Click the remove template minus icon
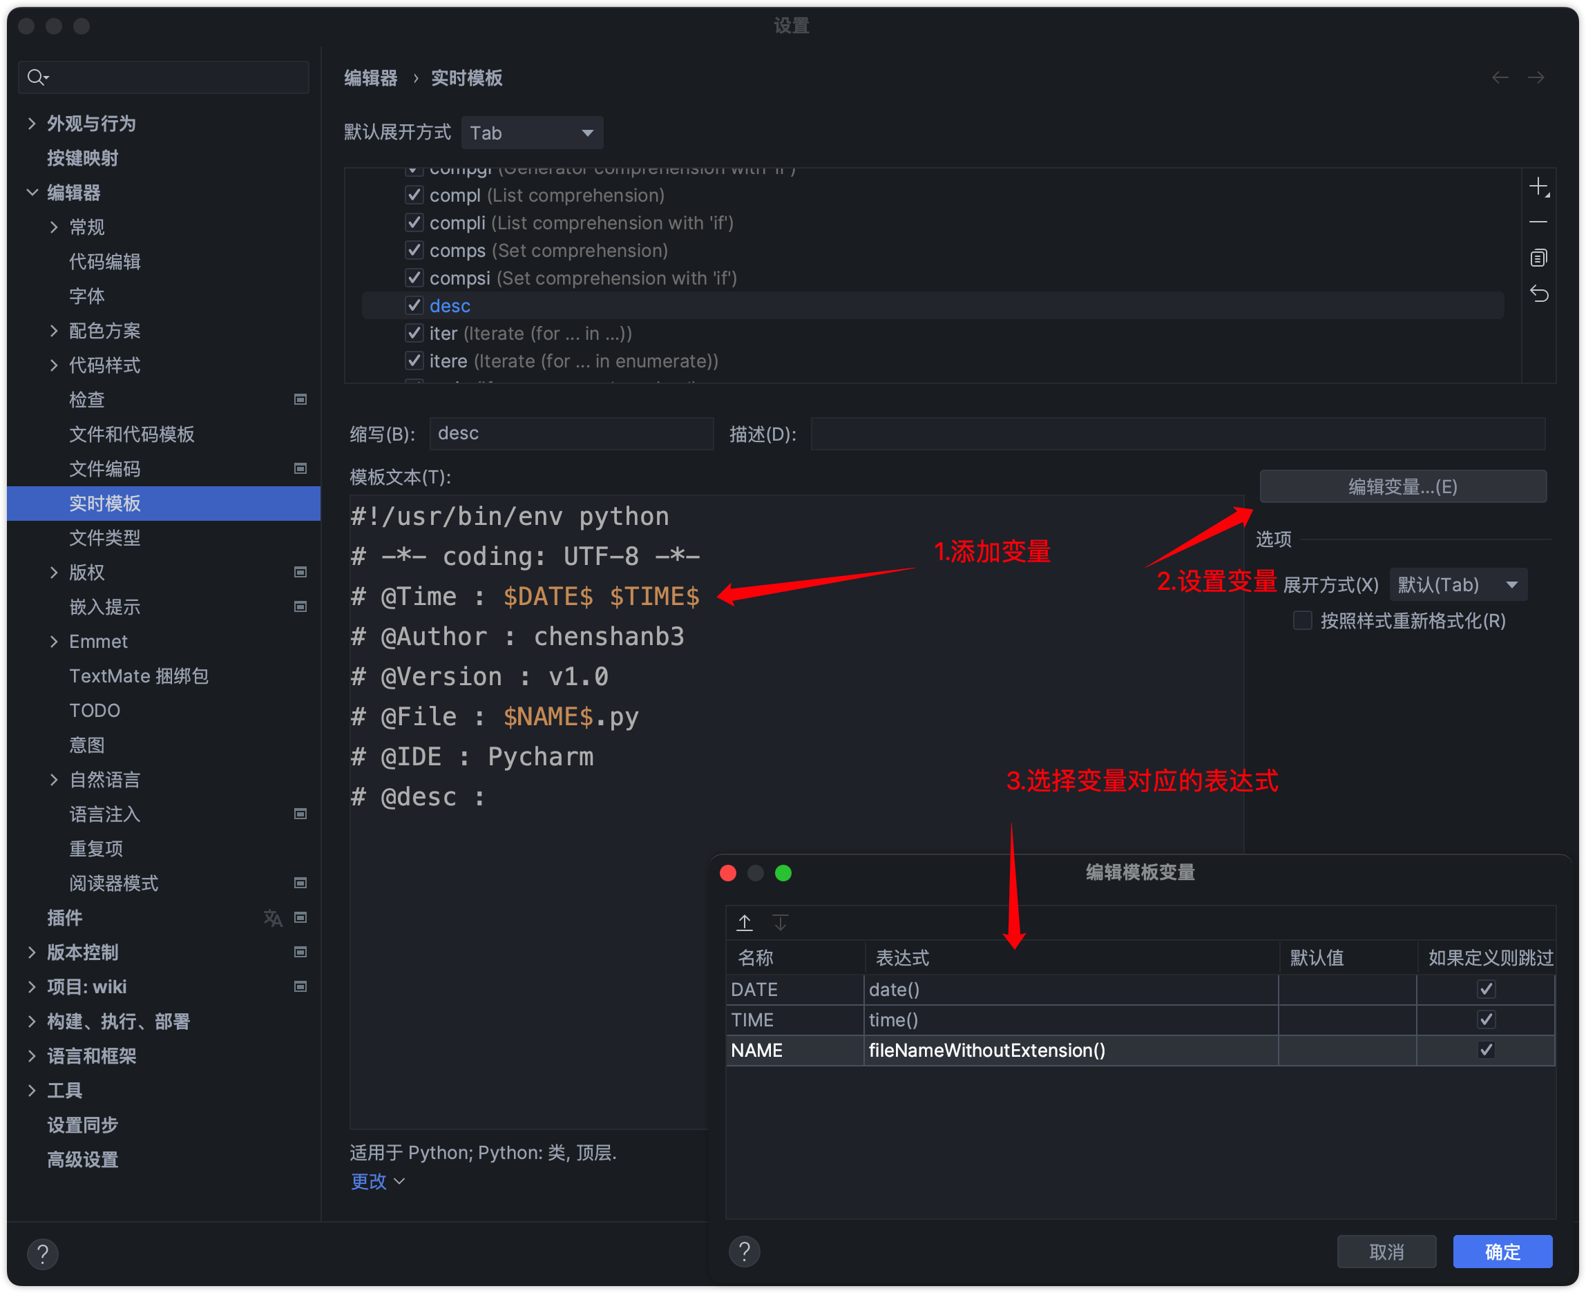1586x1293 pixels. point(1538,222)
